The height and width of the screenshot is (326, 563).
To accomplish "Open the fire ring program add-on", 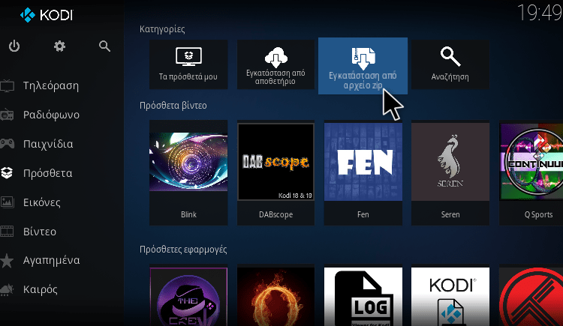I will coord(275,296).
